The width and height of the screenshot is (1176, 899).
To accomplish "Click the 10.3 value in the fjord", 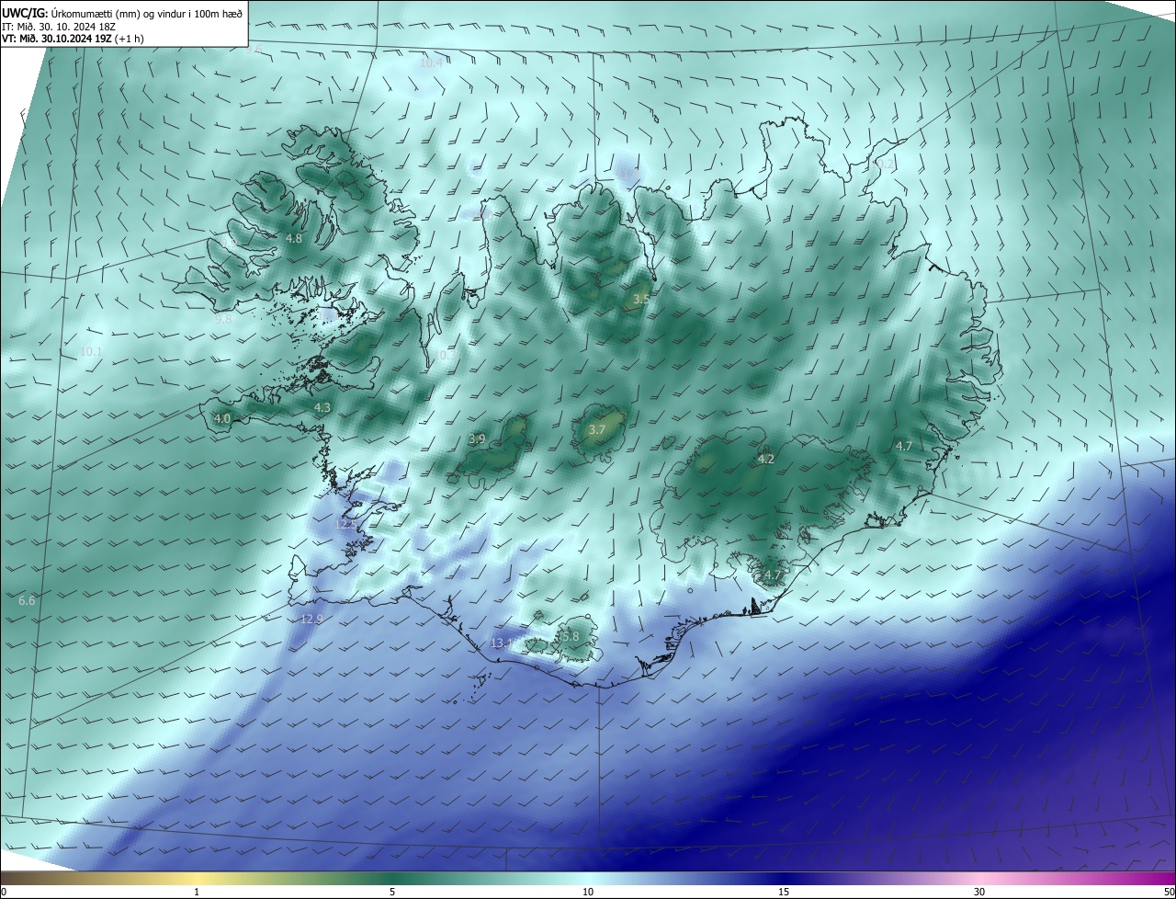I will pyautogui.click(x=445, y=355).
